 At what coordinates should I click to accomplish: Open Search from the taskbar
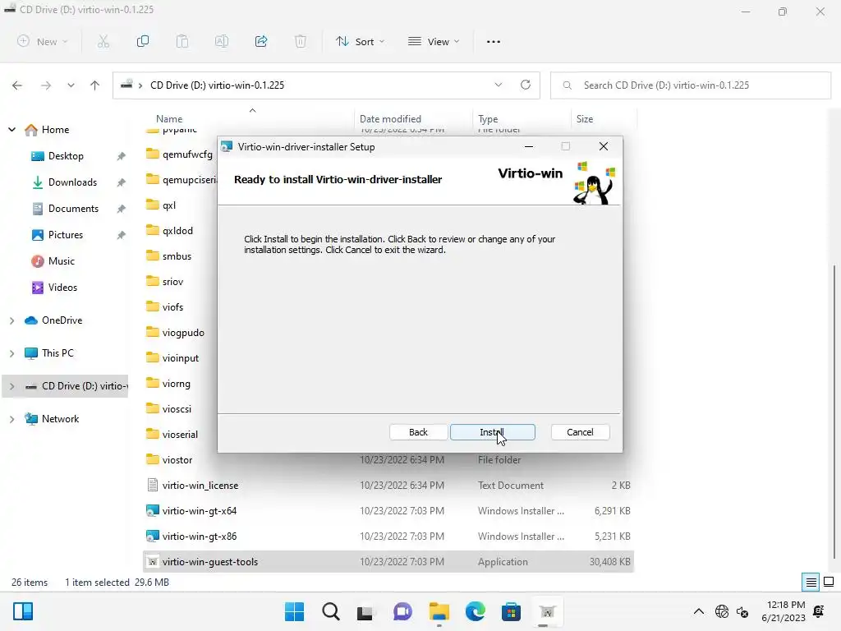[x=330, y=611]
